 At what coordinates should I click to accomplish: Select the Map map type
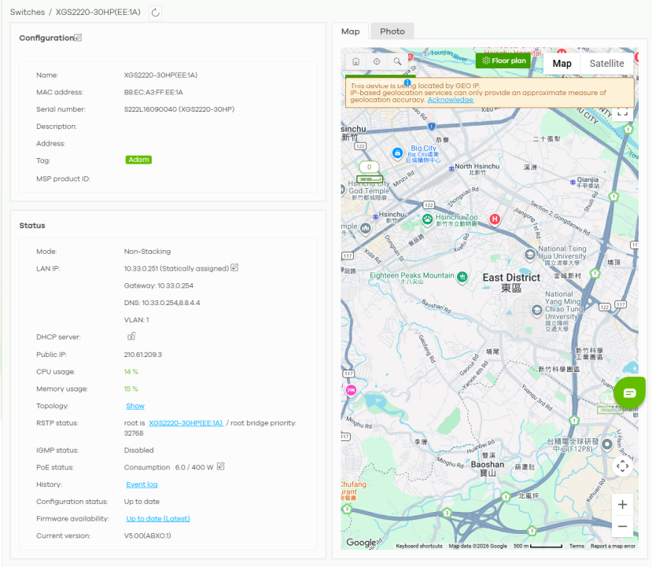click(562, 64)
